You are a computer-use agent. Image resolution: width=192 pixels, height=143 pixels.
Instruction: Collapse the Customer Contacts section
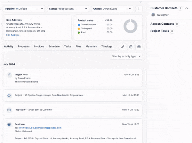click(187, 8)
